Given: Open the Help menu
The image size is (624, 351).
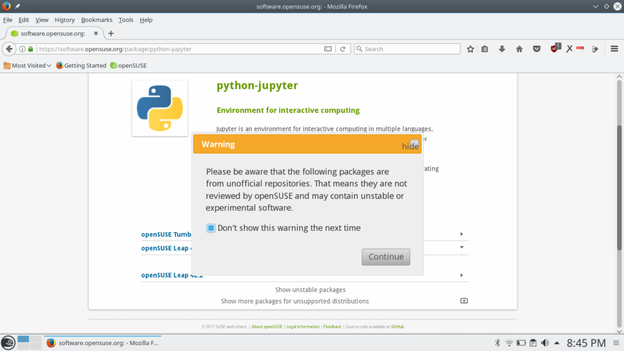Looking at the screenshot, I should (146, 20).
